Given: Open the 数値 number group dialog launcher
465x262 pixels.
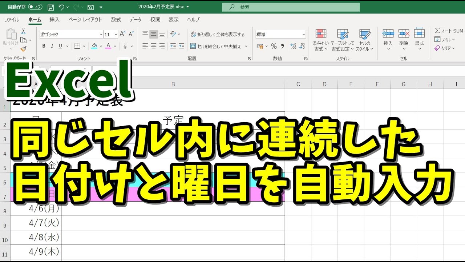Looking at the screenshot, I should [x=305, y=58].
